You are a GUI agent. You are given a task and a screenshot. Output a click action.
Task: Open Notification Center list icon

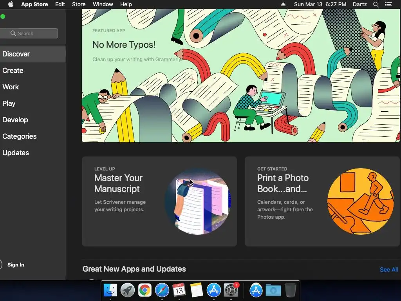(388, 4)
